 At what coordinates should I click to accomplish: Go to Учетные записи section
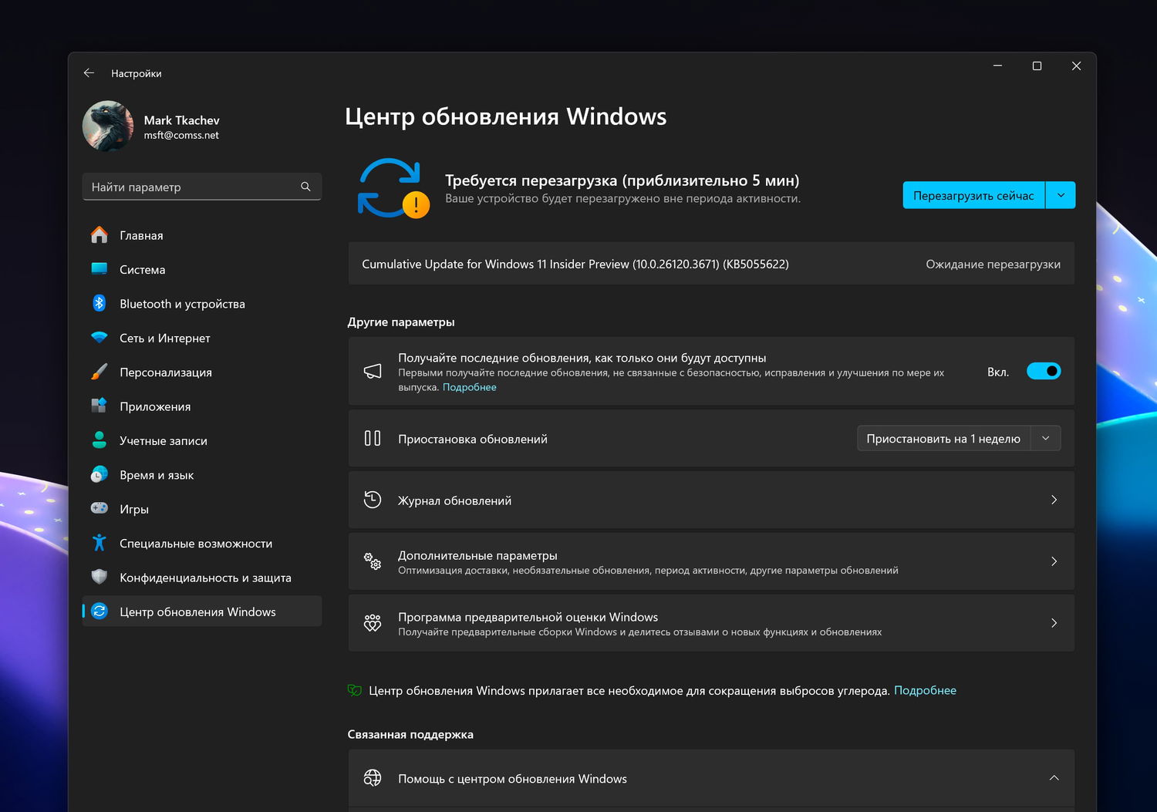pos(164,441)
